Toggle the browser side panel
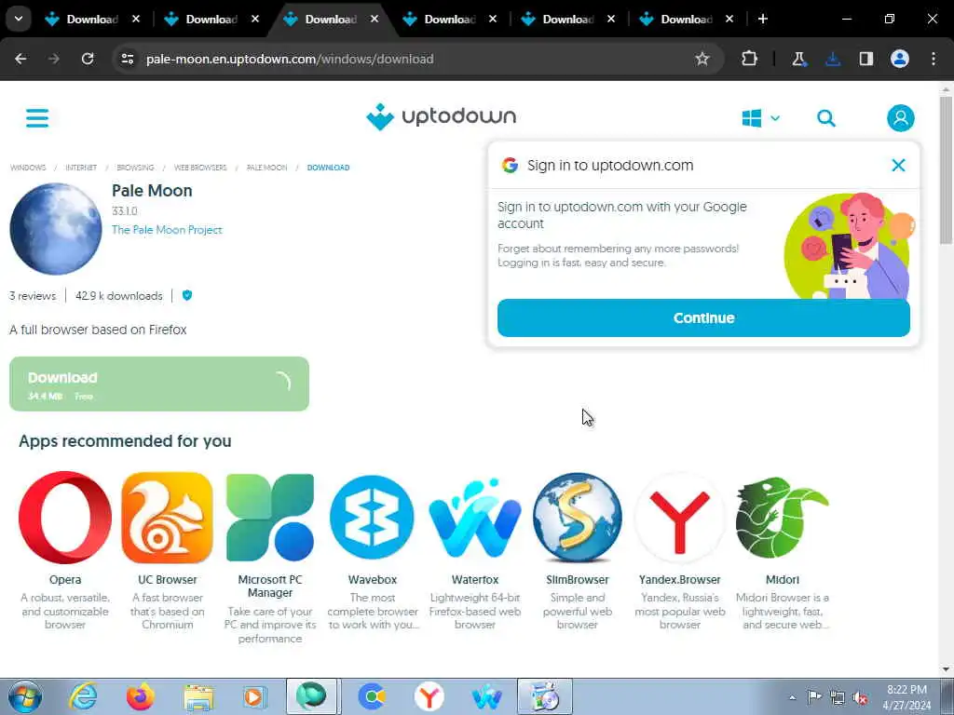 pos(866,59)
